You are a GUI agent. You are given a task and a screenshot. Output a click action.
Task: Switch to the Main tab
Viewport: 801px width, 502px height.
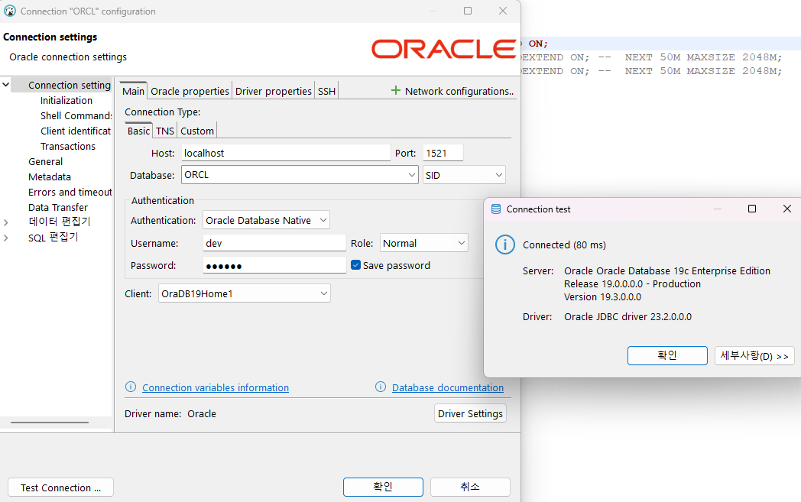coord(133,91)
